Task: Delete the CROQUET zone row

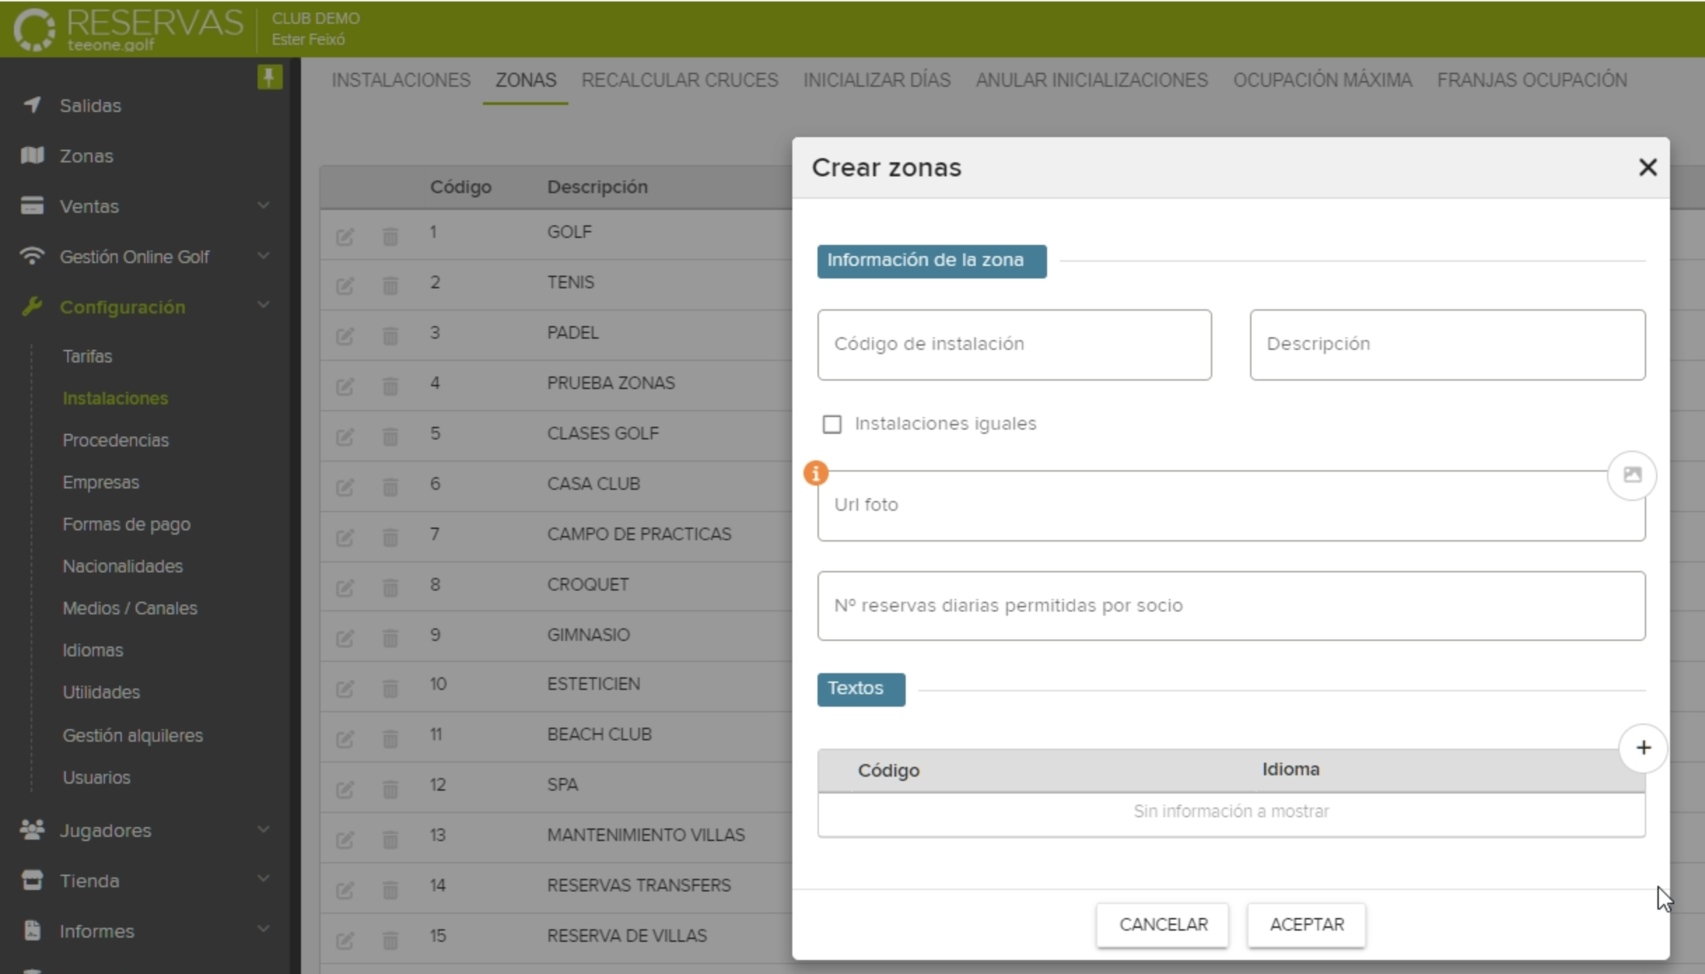Action: (391, 588)
